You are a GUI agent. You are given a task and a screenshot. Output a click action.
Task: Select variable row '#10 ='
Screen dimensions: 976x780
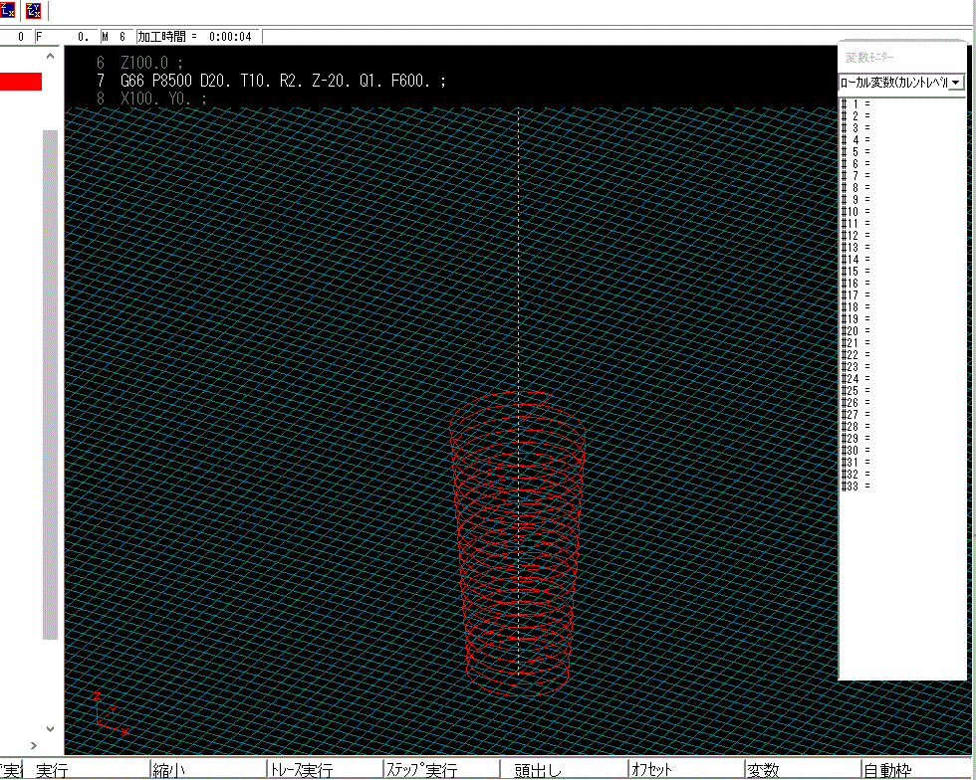coord(855,212)
